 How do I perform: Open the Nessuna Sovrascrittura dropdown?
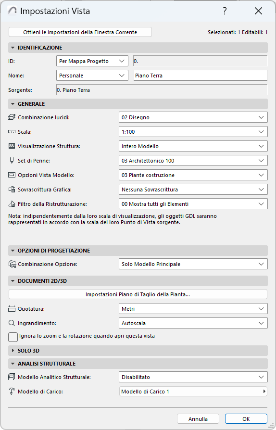pyautogui.click(x=193, y=190)
